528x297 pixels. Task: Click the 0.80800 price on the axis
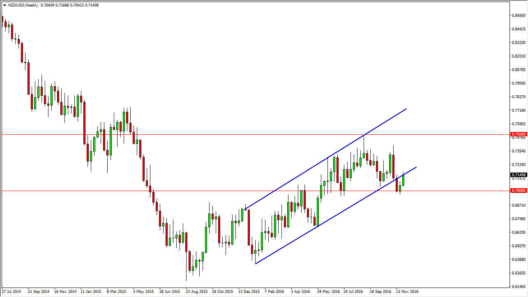pyautogui.click(x=518, y=70)
